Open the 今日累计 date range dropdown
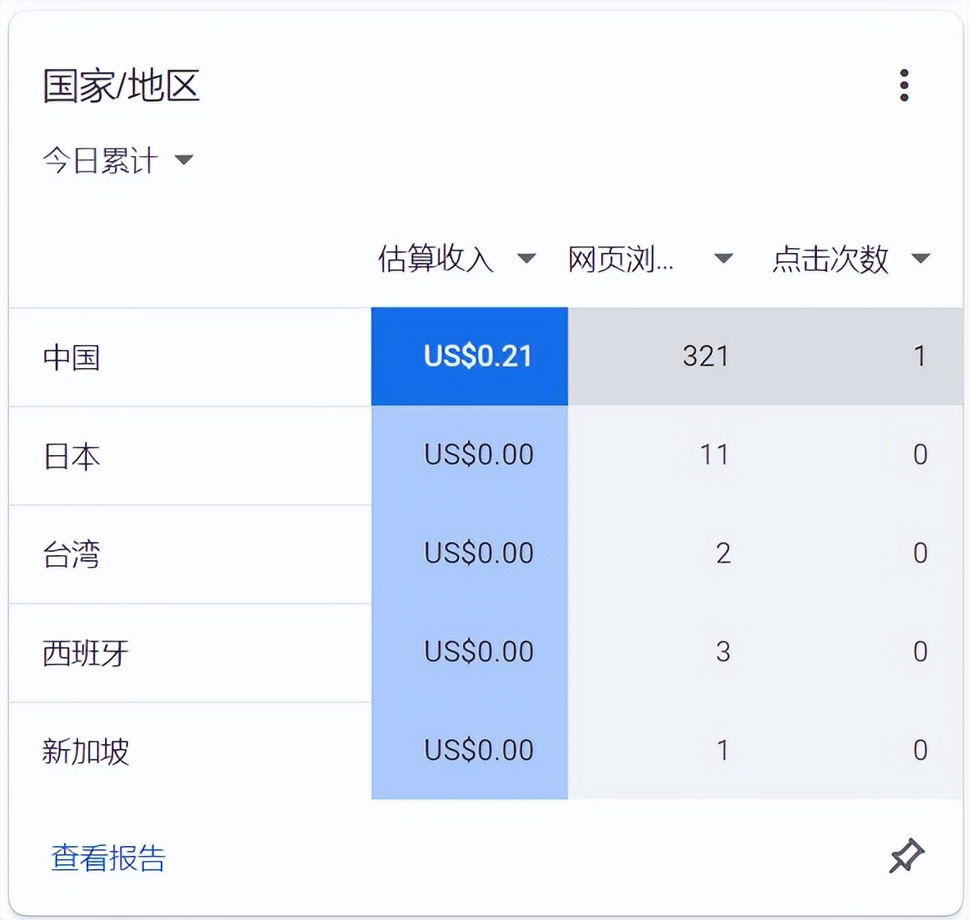This screenshot has width=969, height=920. (x=117, y=159)
